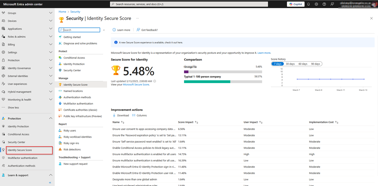Click the Identity Protection blade icon
Viewport: 378px width, 186px height.
(60, 64)
